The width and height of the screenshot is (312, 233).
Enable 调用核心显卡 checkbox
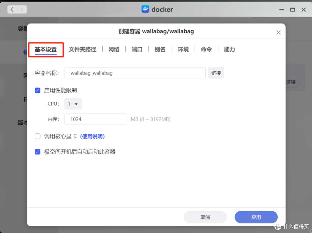pyautogui.click(x=37, y=136)
